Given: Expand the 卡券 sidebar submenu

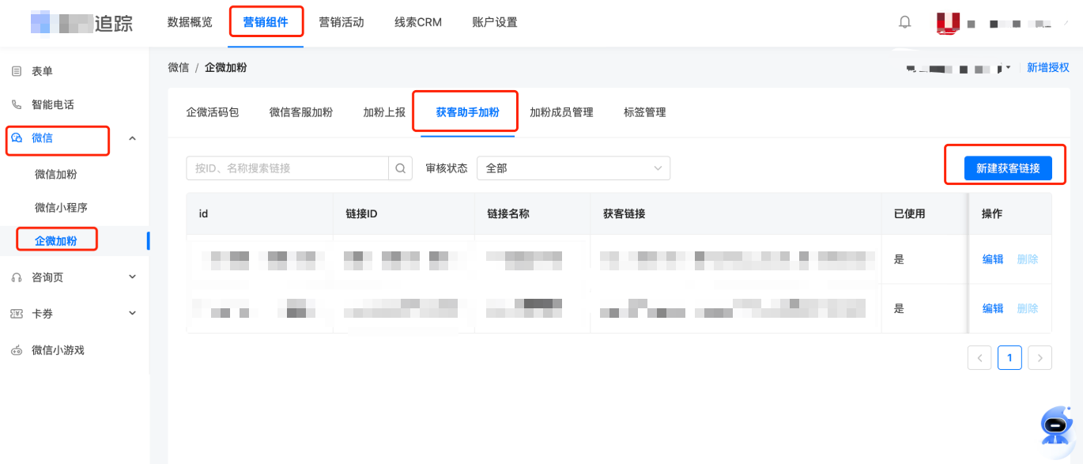Looking at the screenshot, I should coord(133,313).
